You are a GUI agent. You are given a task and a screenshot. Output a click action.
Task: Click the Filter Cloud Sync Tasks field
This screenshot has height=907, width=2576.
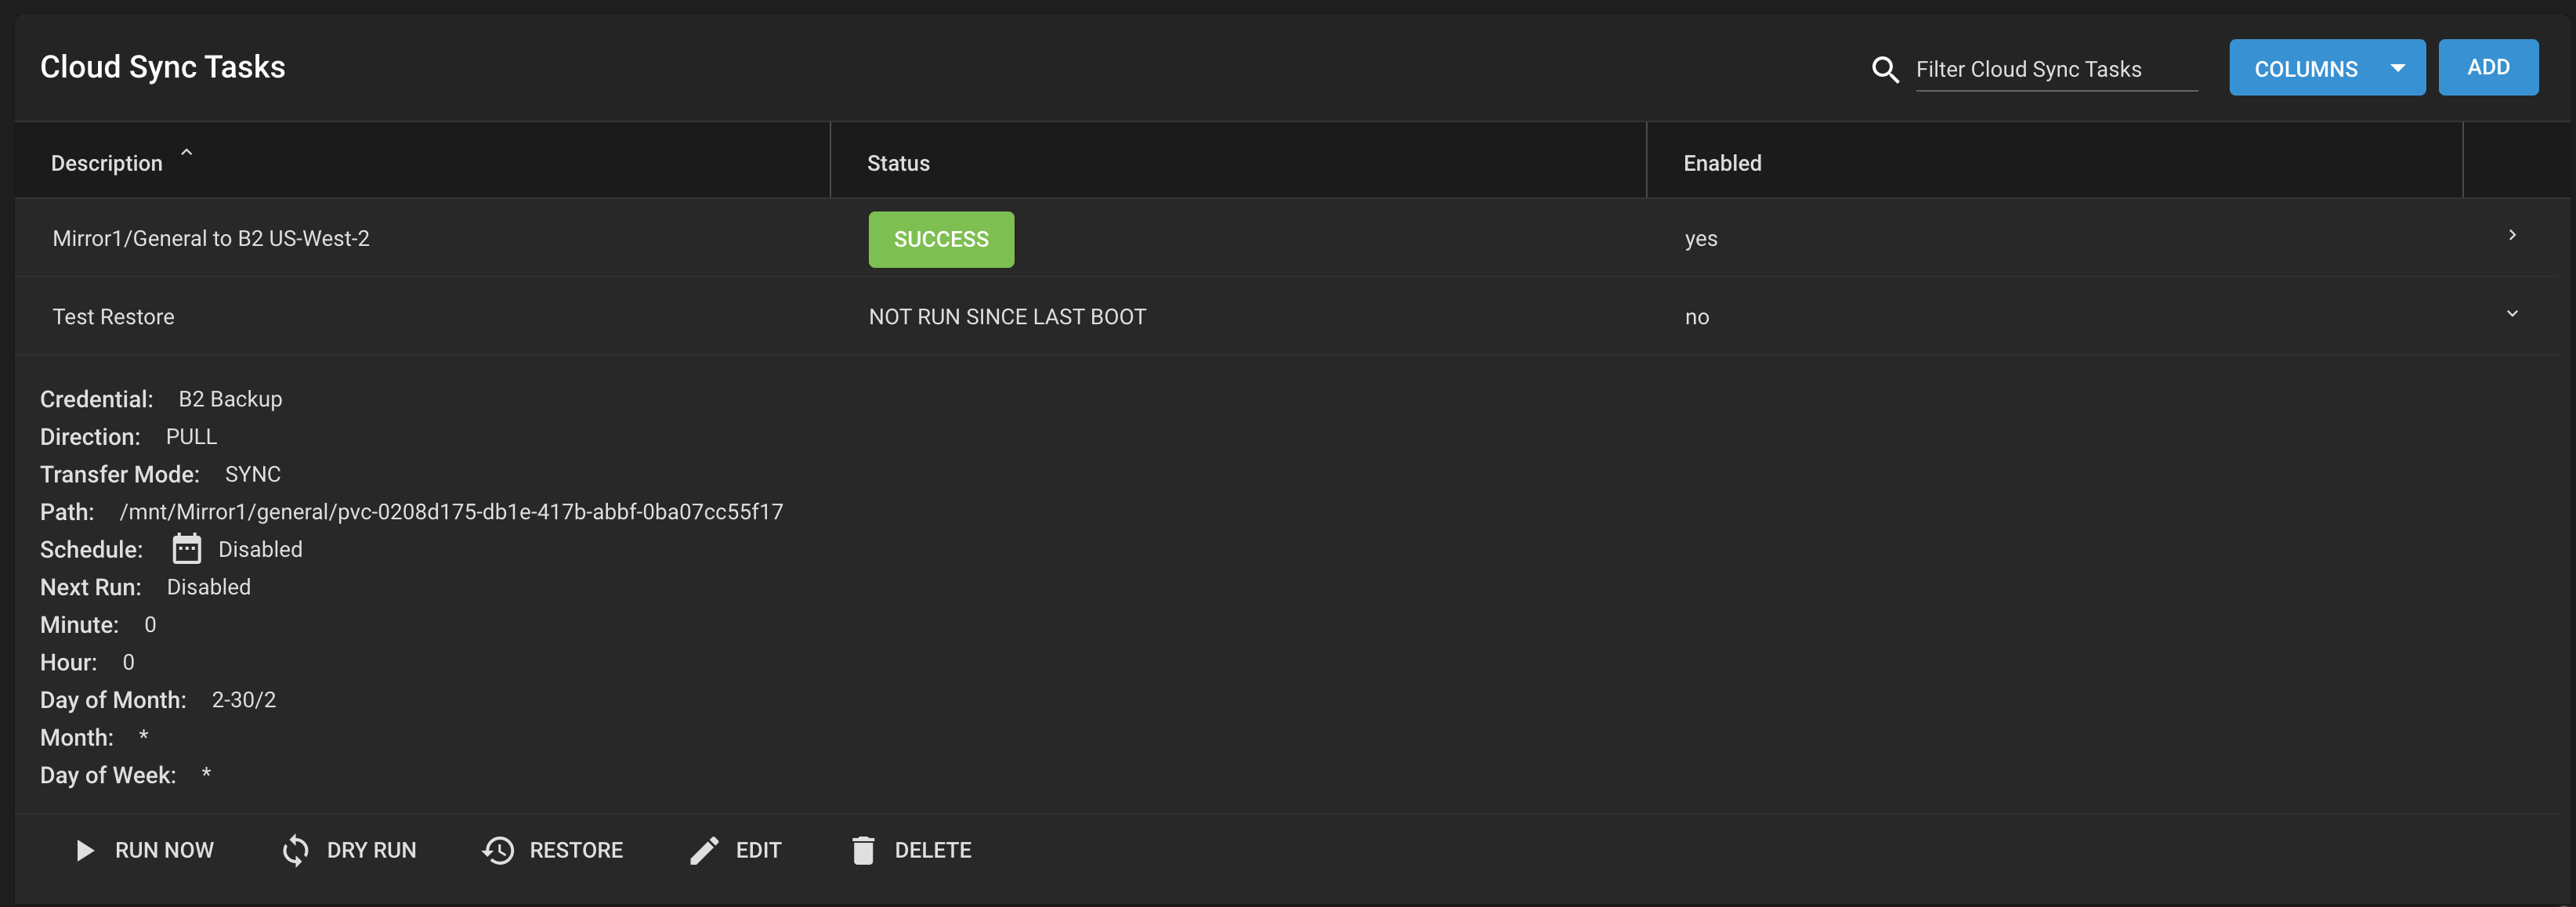(x=2055, y=69)
